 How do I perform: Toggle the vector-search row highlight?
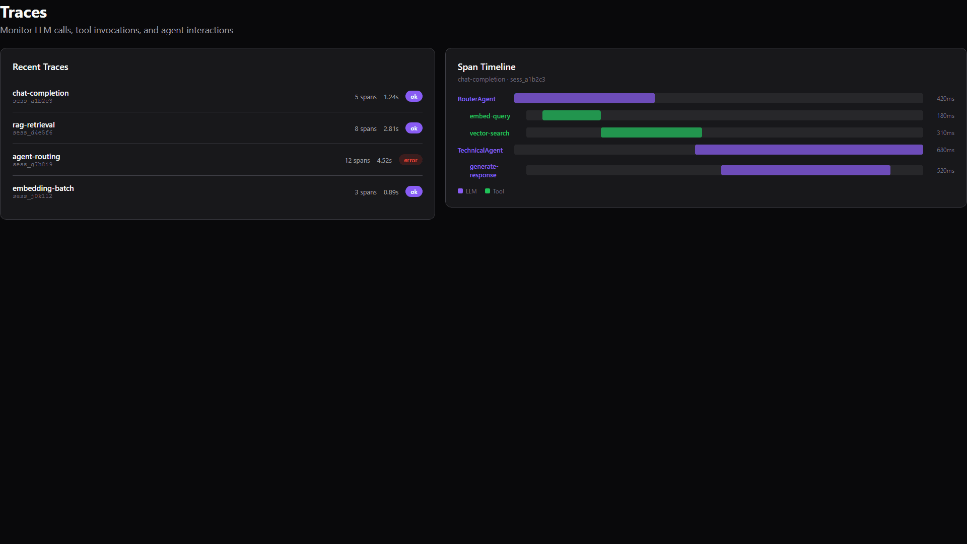coord(489,133)
